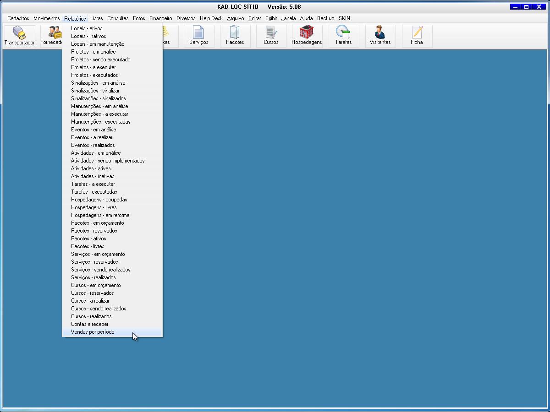Open the SKIN menu
The width and height of the screenshot is (550, 412).
(x=344, y=18)
